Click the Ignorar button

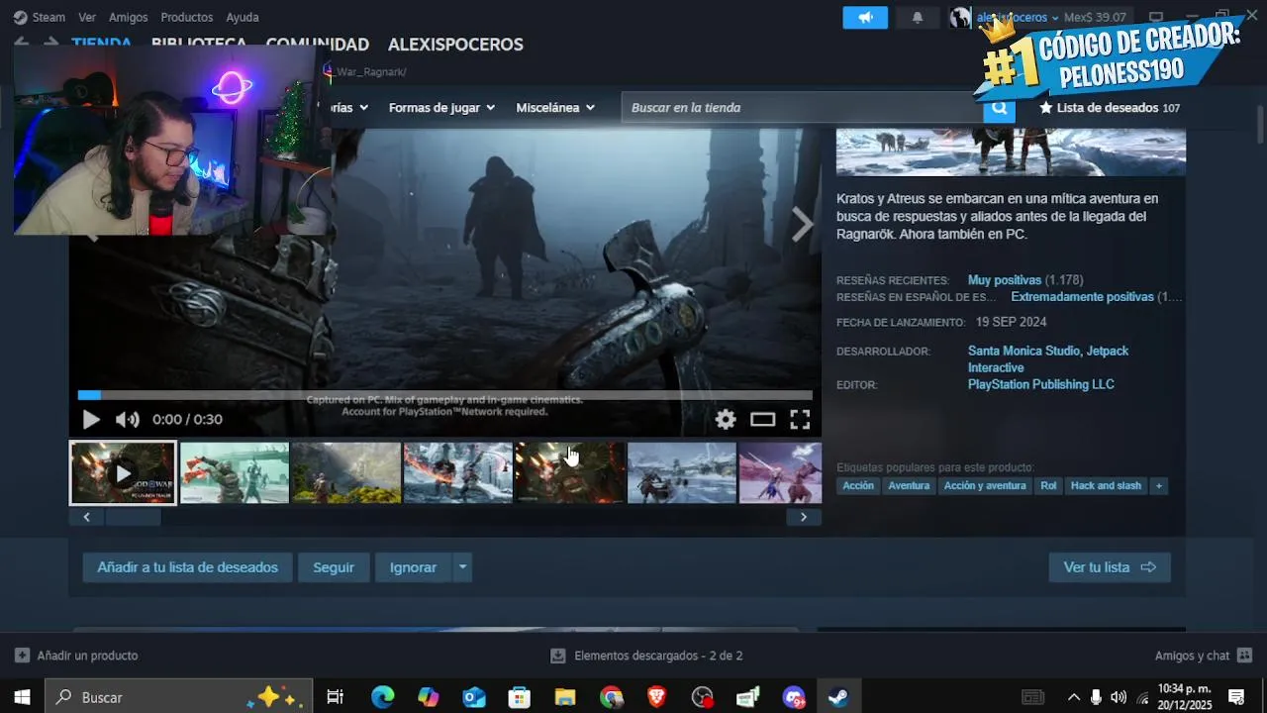pos(413,567)
